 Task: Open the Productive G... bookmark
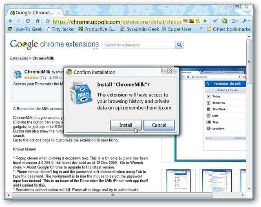tap(97, 29)
